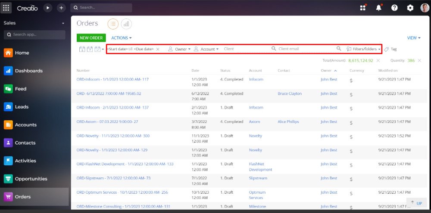Switch to the list view icon
The width and height of the screenshot is (431, 213).
(113, 24)
